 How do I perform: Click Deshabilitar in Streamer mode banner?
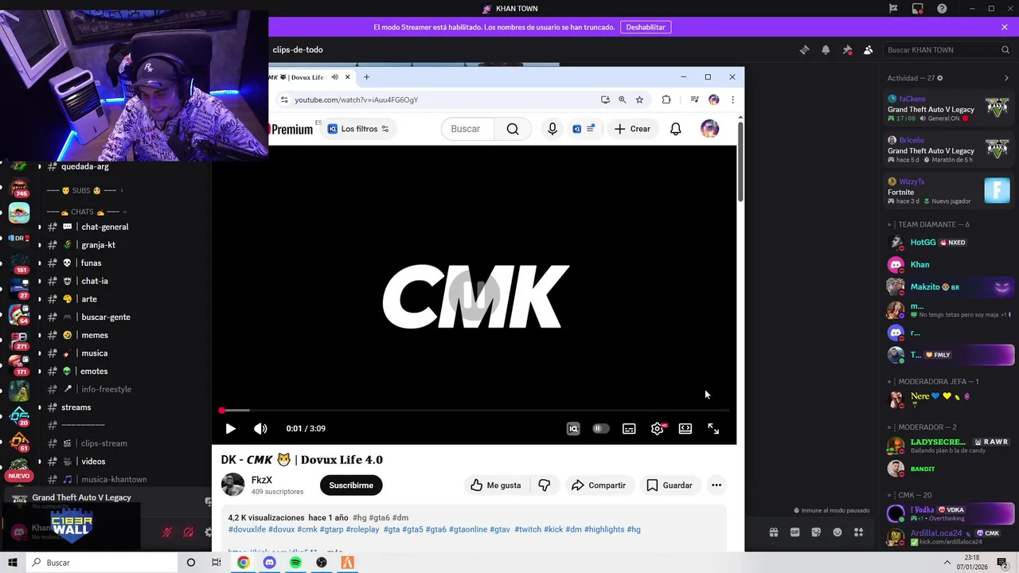click(x=646, y=27)
